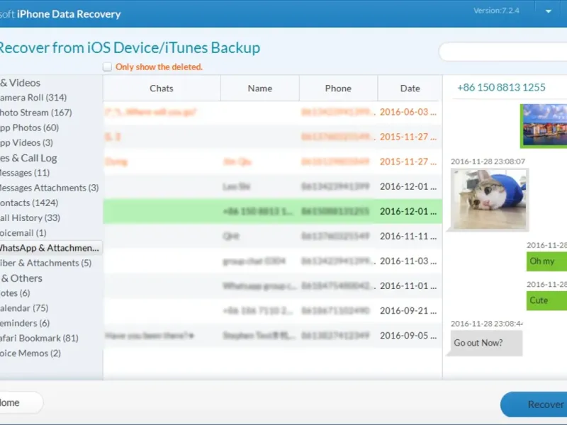Click the timestamp 2016-11-28 23:08:07
The width and height of the screenshot is (567, 425).
click(488, 161)
